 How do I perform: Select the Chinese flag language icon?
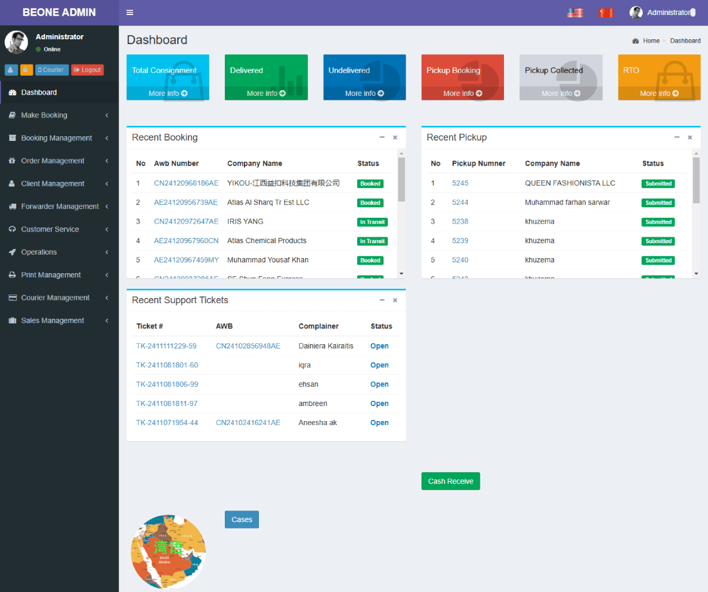pos(606,13)
